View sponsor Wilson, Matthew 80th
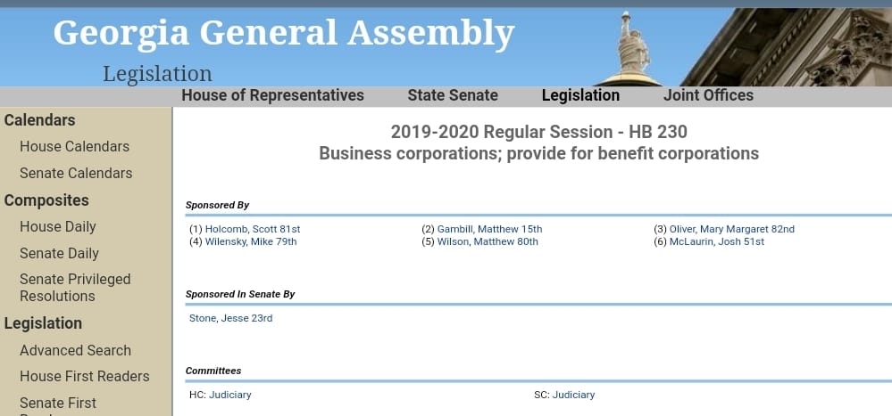 488,241
